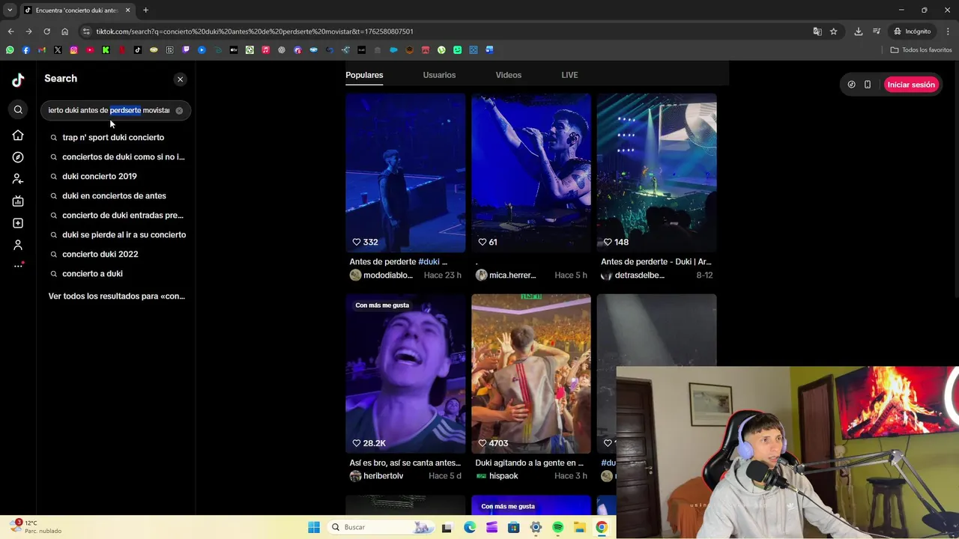
Task: Open the Profile icon in sidebar
Action: click(18, 245)
